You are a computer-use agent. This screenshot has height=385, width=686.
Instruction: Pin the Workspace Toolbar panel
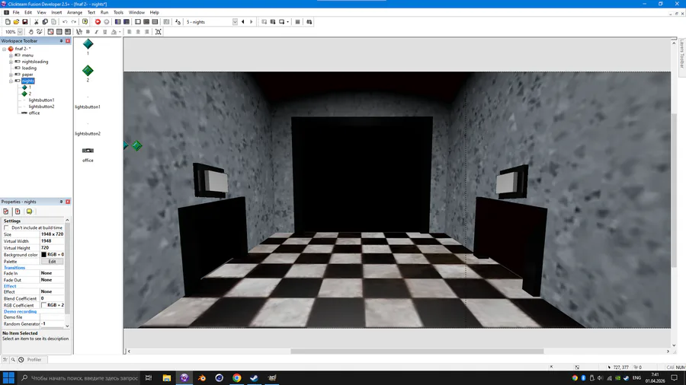click(x=61, y=41)
